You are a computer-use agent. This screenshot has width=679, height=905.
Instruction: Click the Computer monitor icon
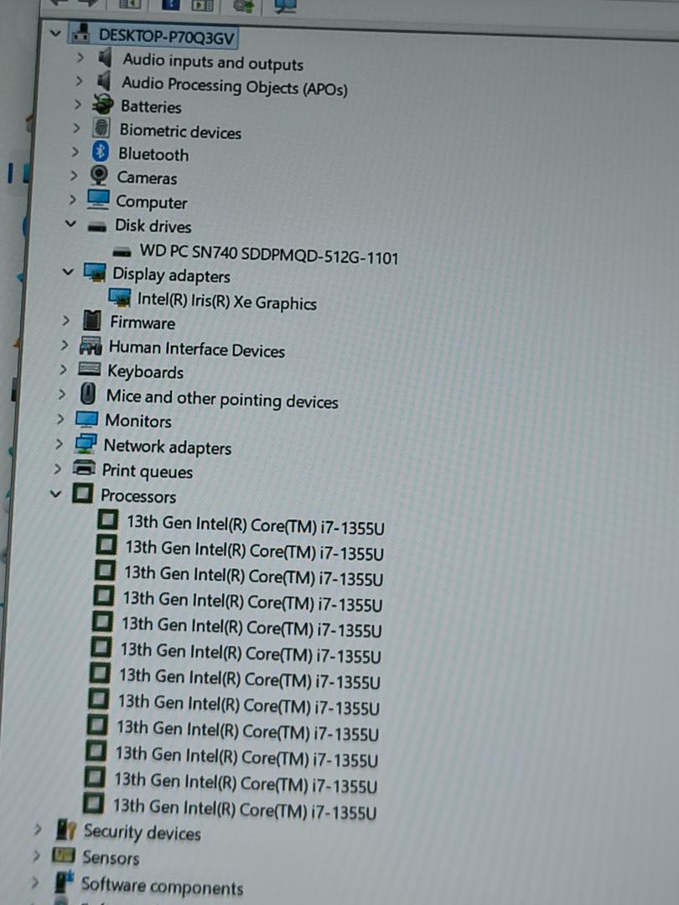[x=98, y=199]
